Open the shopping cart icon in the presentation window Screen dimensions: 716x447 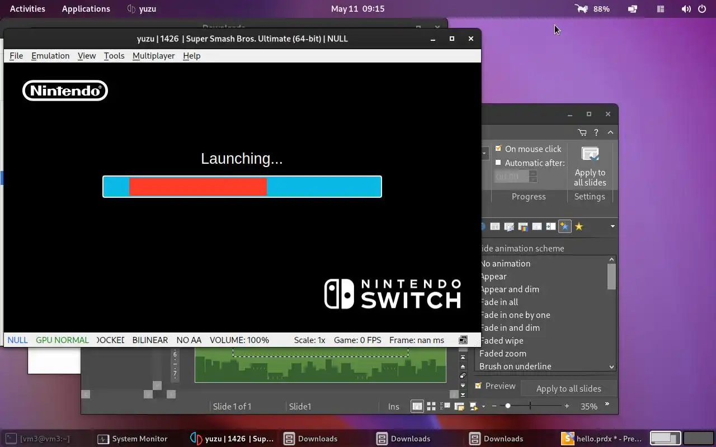pos(582,132)
